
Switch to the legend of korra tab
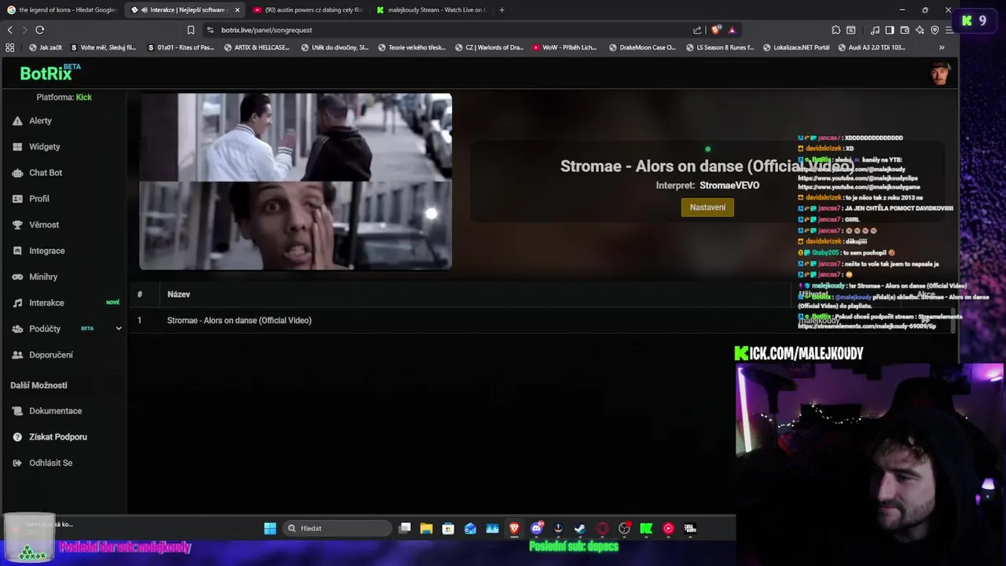61,10
